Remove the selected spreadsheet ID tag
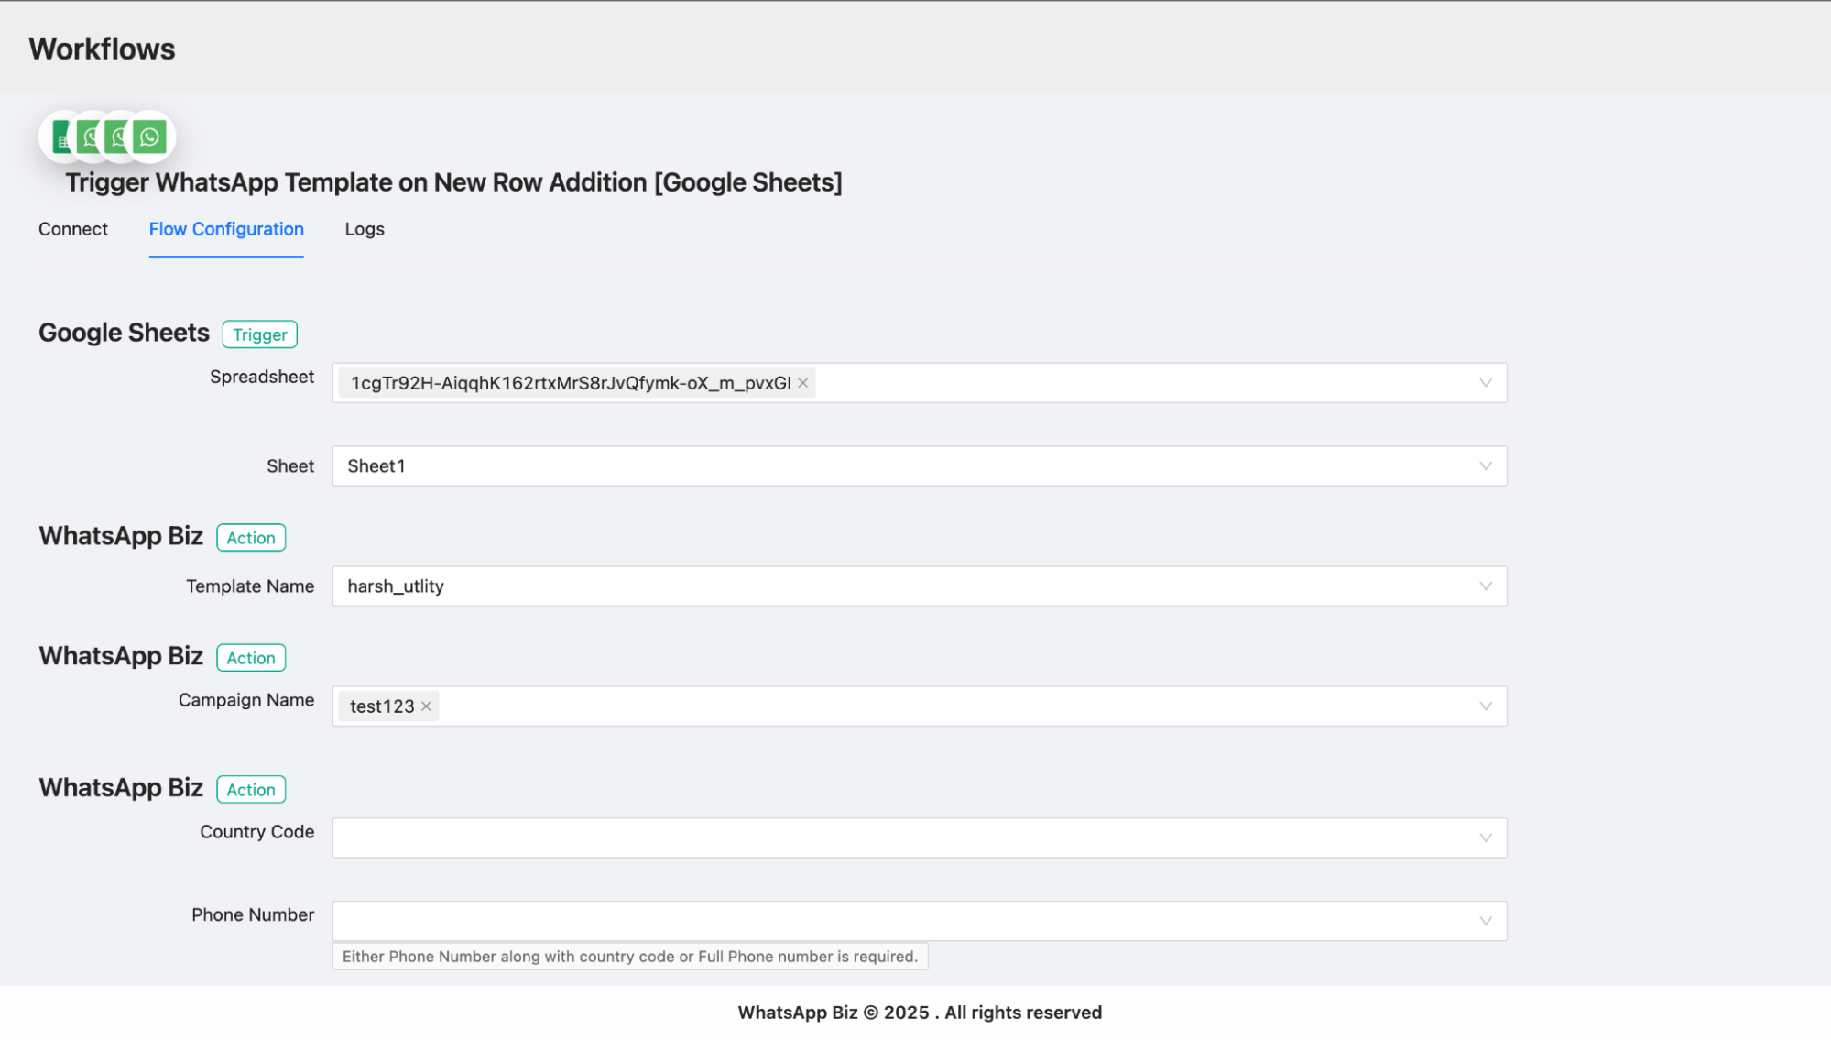Screen dimensions: 1831x1040 pyautogui.click(x=803, y=383)
